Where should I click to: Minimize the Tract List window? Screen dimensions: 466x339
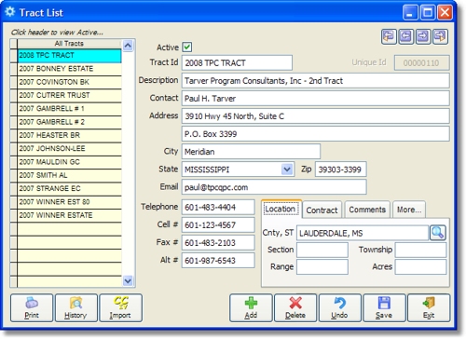[x=410, y=13]
